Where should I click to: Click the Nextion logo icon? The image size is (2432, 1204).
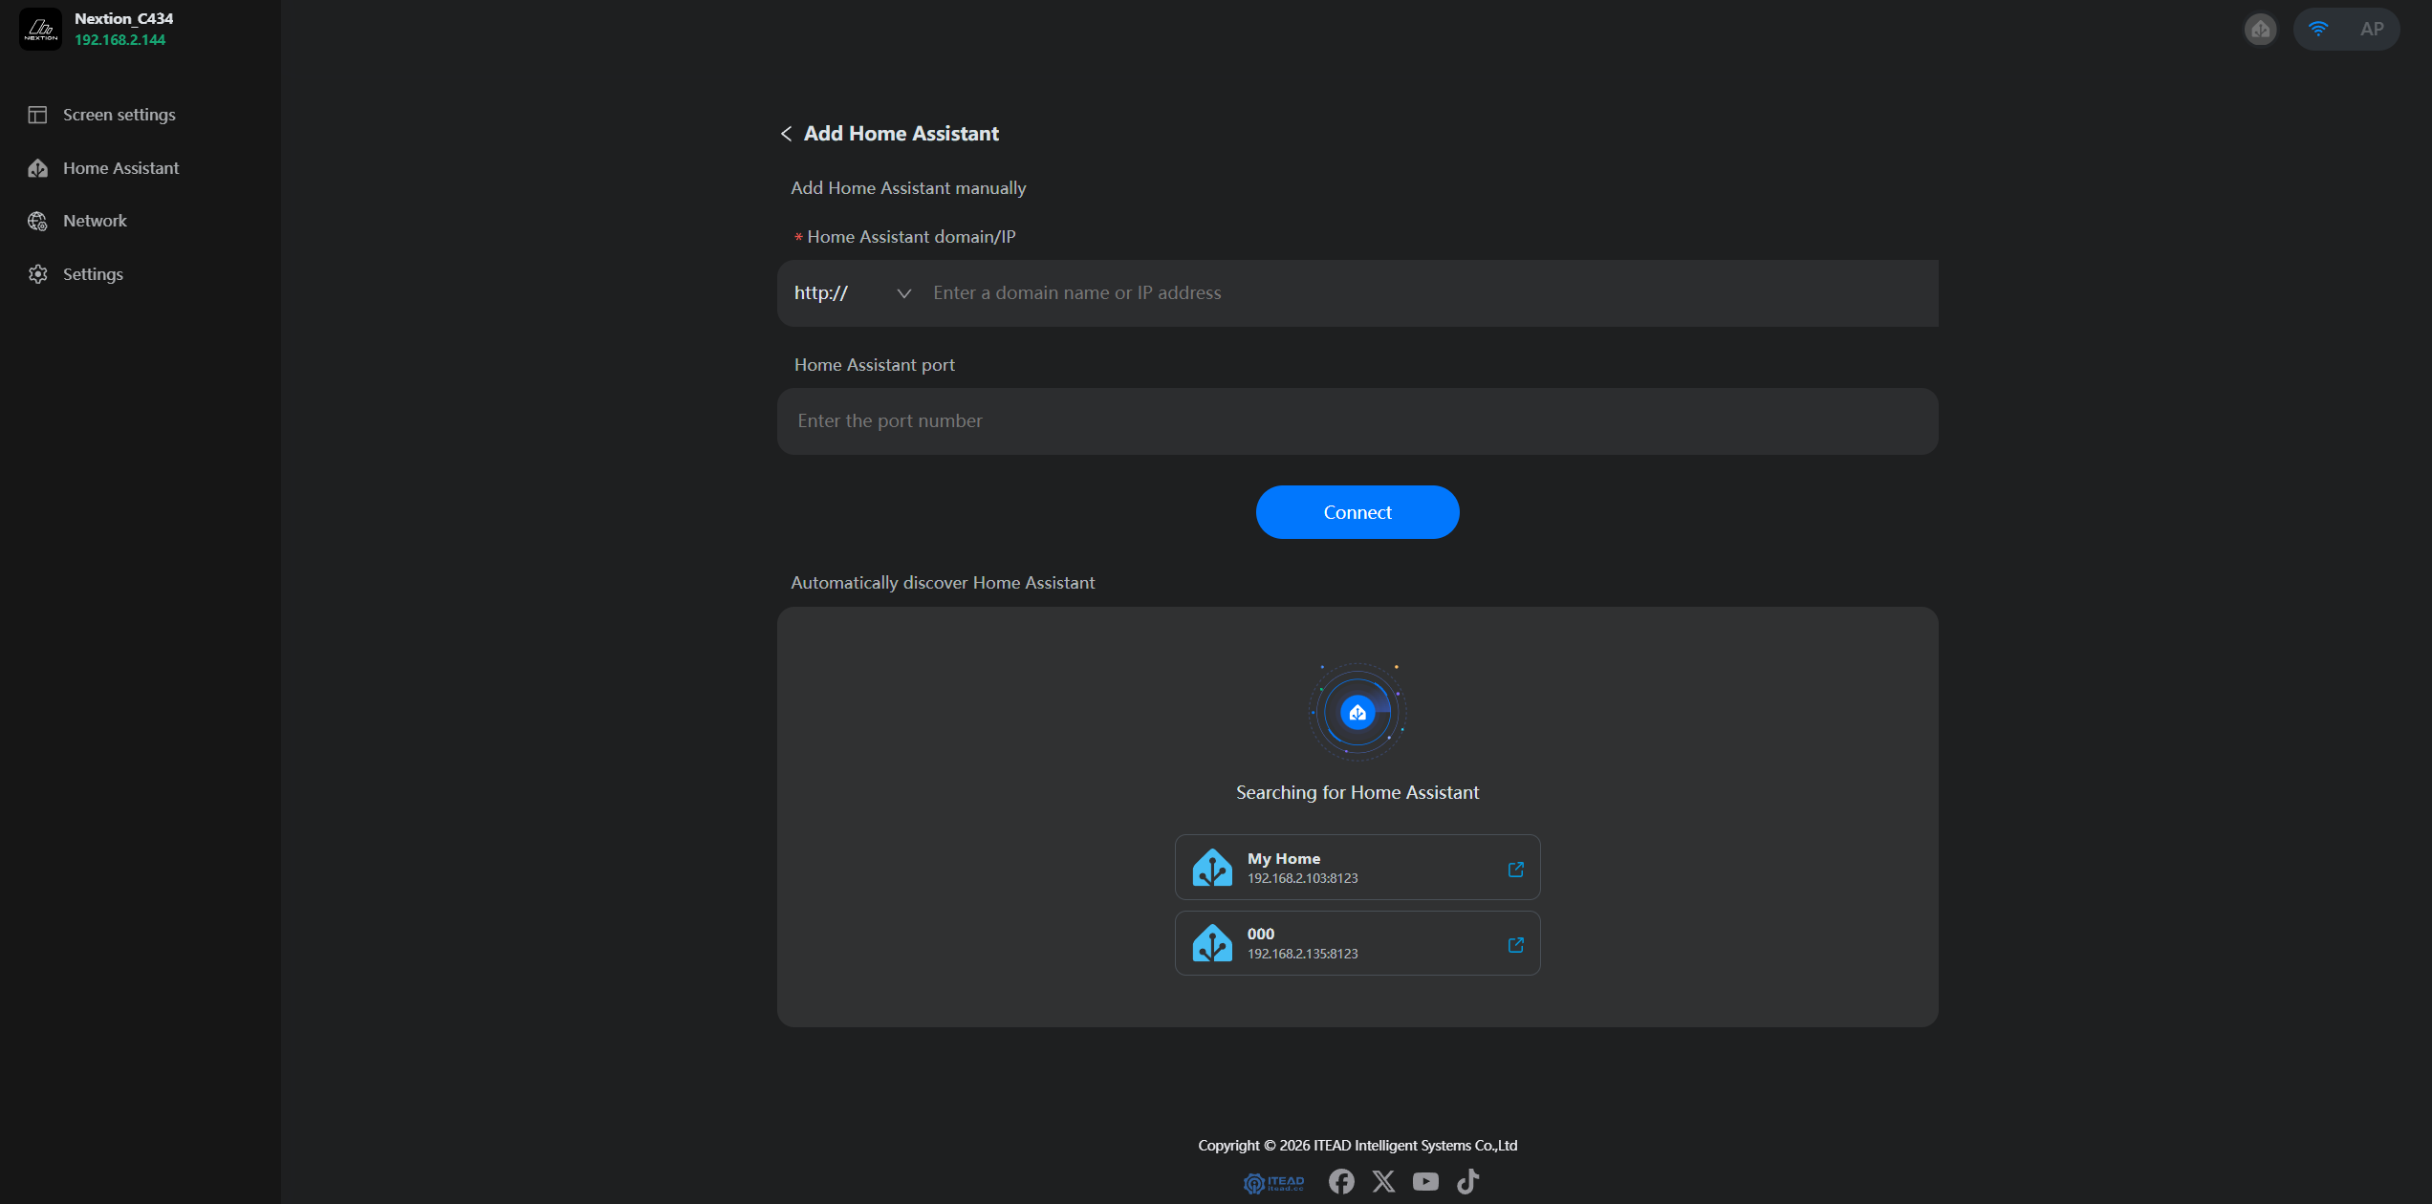pos(40,29)
